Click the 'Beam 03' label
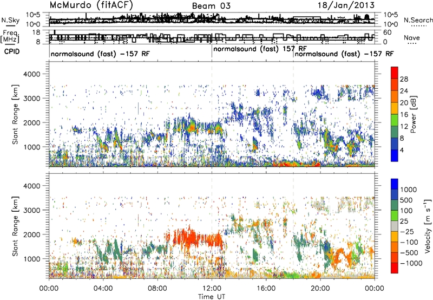 tap(211, 6)
